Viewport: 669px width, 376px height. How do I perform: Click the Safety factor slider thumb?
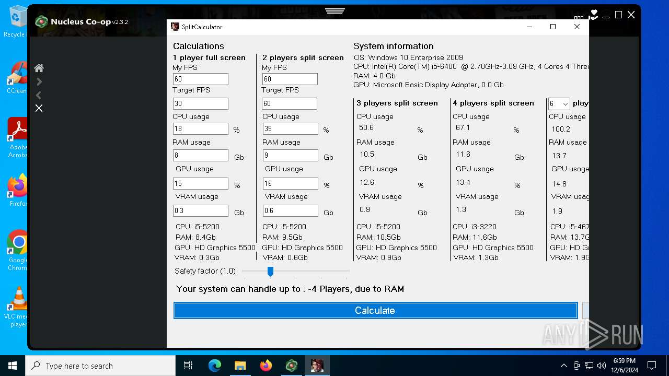point(270,271)
